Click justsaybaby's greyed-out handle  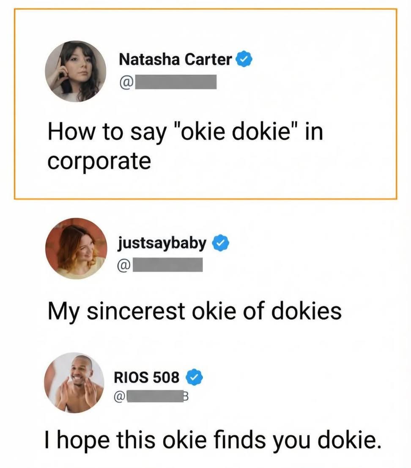point(169,265)
